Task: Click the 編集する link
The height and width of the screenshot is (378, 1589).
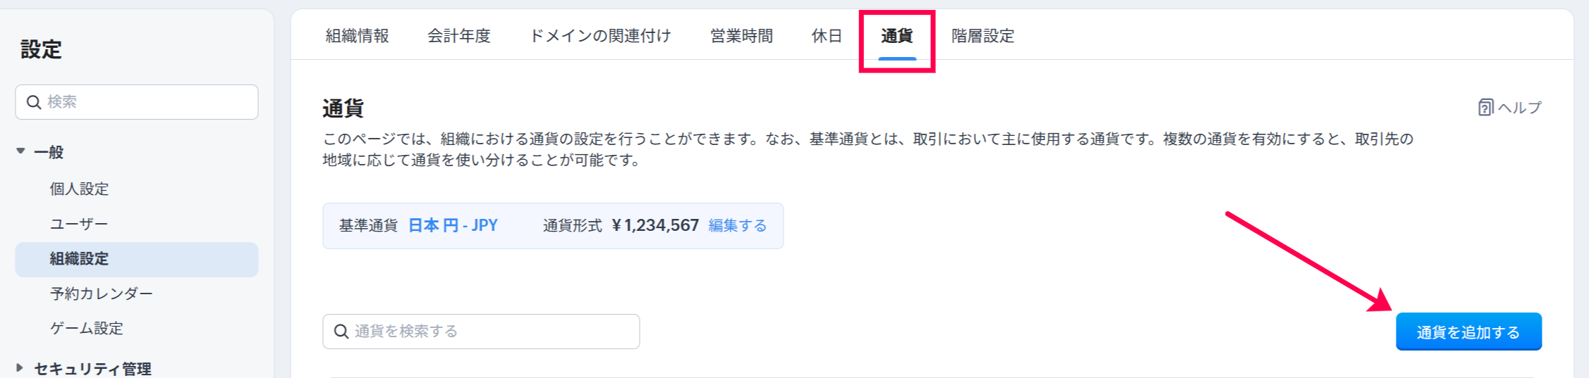Action: click(x=737, y=225)
